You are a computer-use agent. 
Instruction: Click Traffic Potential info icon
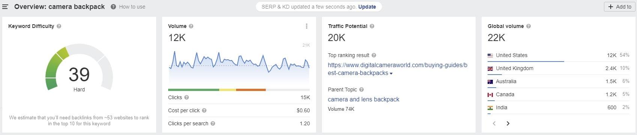pos(372,26)
